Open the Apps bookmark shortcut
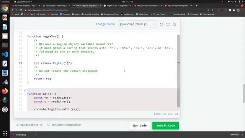Viewport: 245px width, 138px height. pyautogui.click(x=15, y=14)
